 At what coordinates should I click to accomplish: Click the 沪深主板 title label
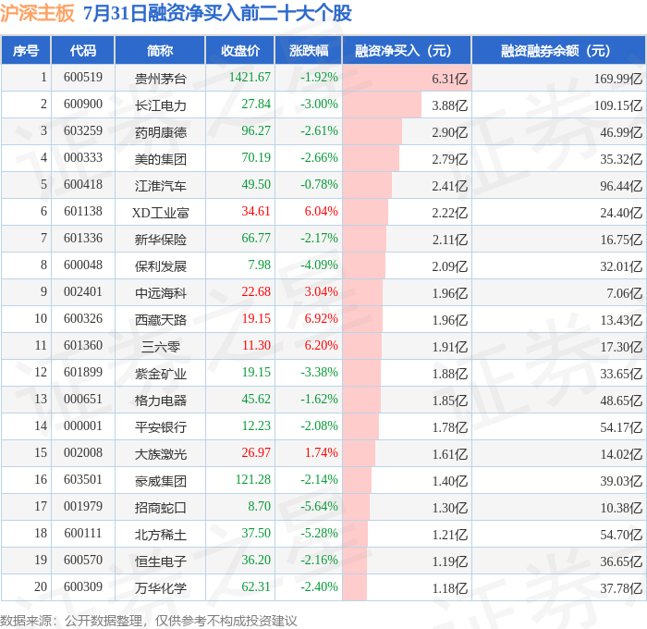pos(39,14)
